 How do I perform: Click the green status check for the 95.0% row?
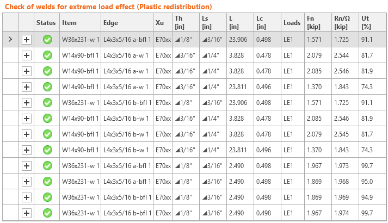[47, 181]
